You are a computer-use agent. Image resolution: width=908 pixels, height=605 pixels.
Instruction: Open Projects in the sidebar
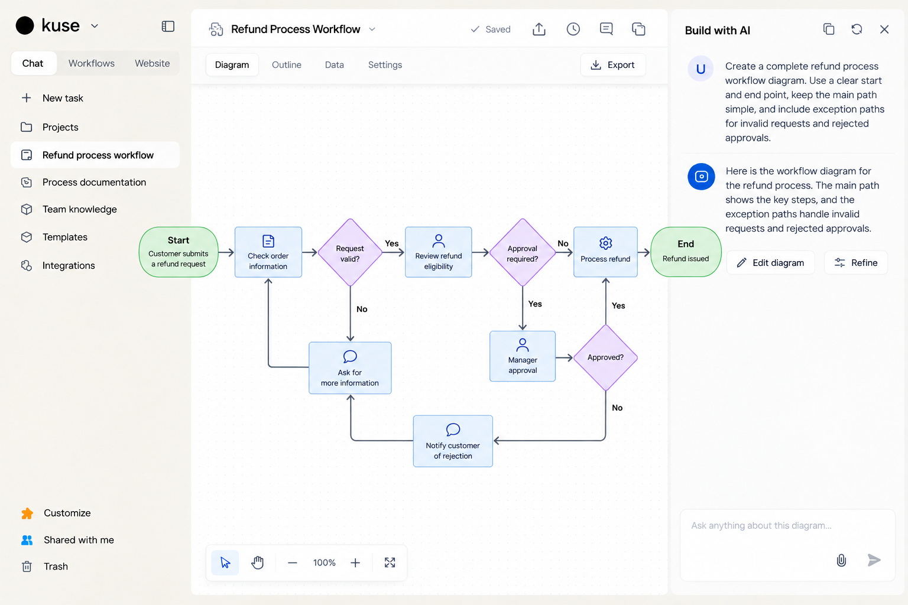click(95, 127)
